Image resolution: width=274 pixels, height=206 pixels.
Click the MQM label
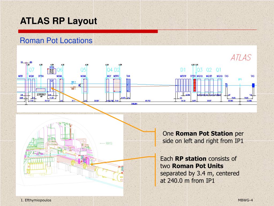pyautogui.click(x=32, y=76)
